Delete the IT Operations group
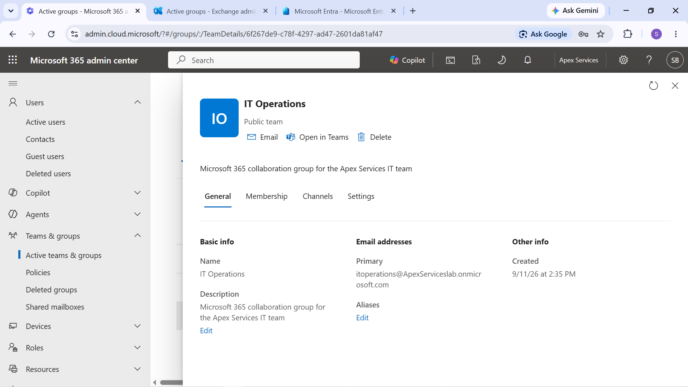 click(374, 137)
